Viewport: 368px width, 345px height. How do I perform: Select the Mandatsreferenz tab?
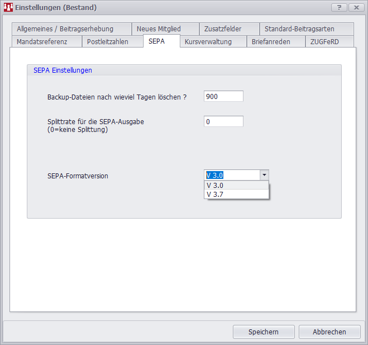pyautogui.click(x=42, y=42)
